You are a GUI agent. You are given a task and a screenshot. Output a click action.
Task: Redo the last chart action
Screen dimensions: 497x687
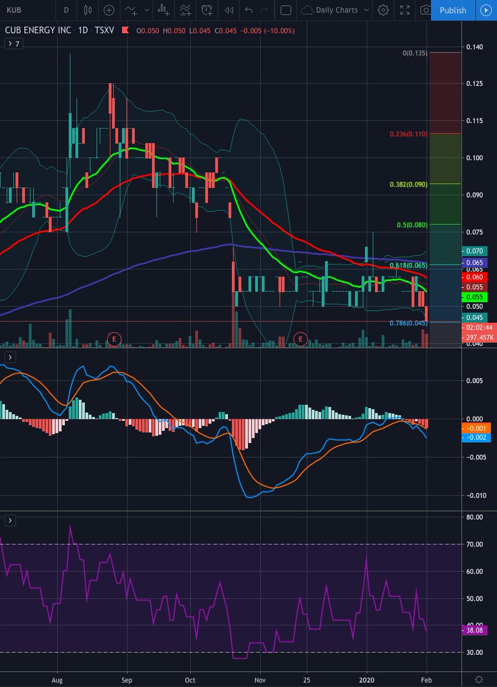[264, 10]
